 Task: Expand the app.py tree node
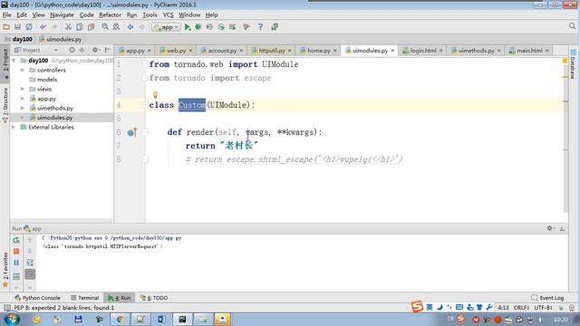[x=23, y=99]
